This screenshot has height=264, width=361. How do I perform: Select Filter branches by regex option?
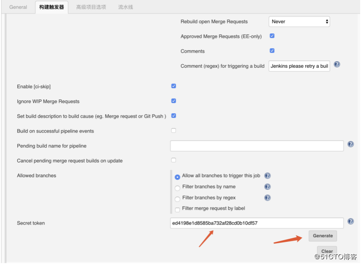click(x=177, y=198)
